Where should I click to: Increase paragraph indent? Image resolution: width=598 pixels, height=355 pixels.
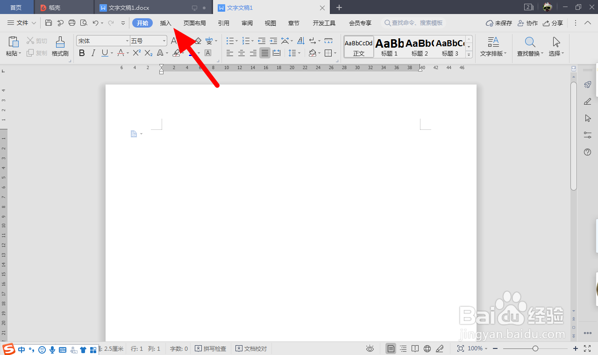coord(273,41)
